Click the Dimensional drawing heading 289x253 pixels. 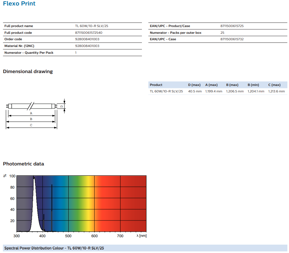[x=28, y=71]
